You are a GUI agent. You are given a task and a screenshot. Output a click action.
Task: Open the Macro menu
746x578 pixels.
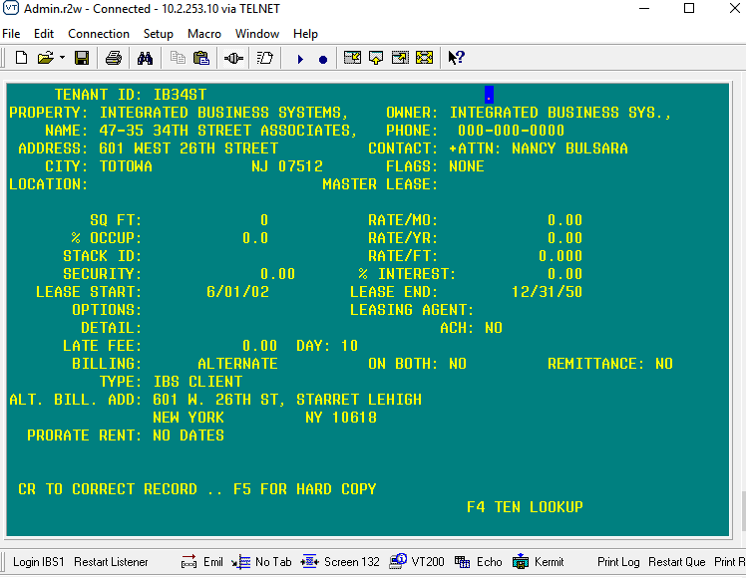pos(204,34)
